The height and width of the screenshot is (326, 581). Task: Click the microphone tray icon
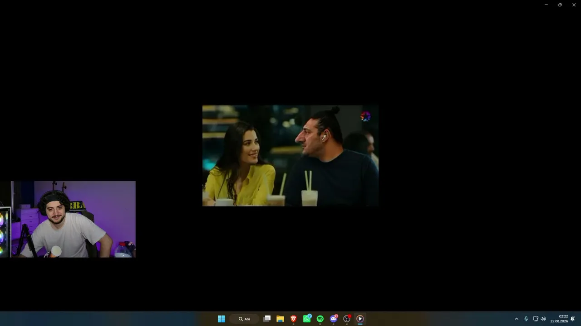[526, 319]
